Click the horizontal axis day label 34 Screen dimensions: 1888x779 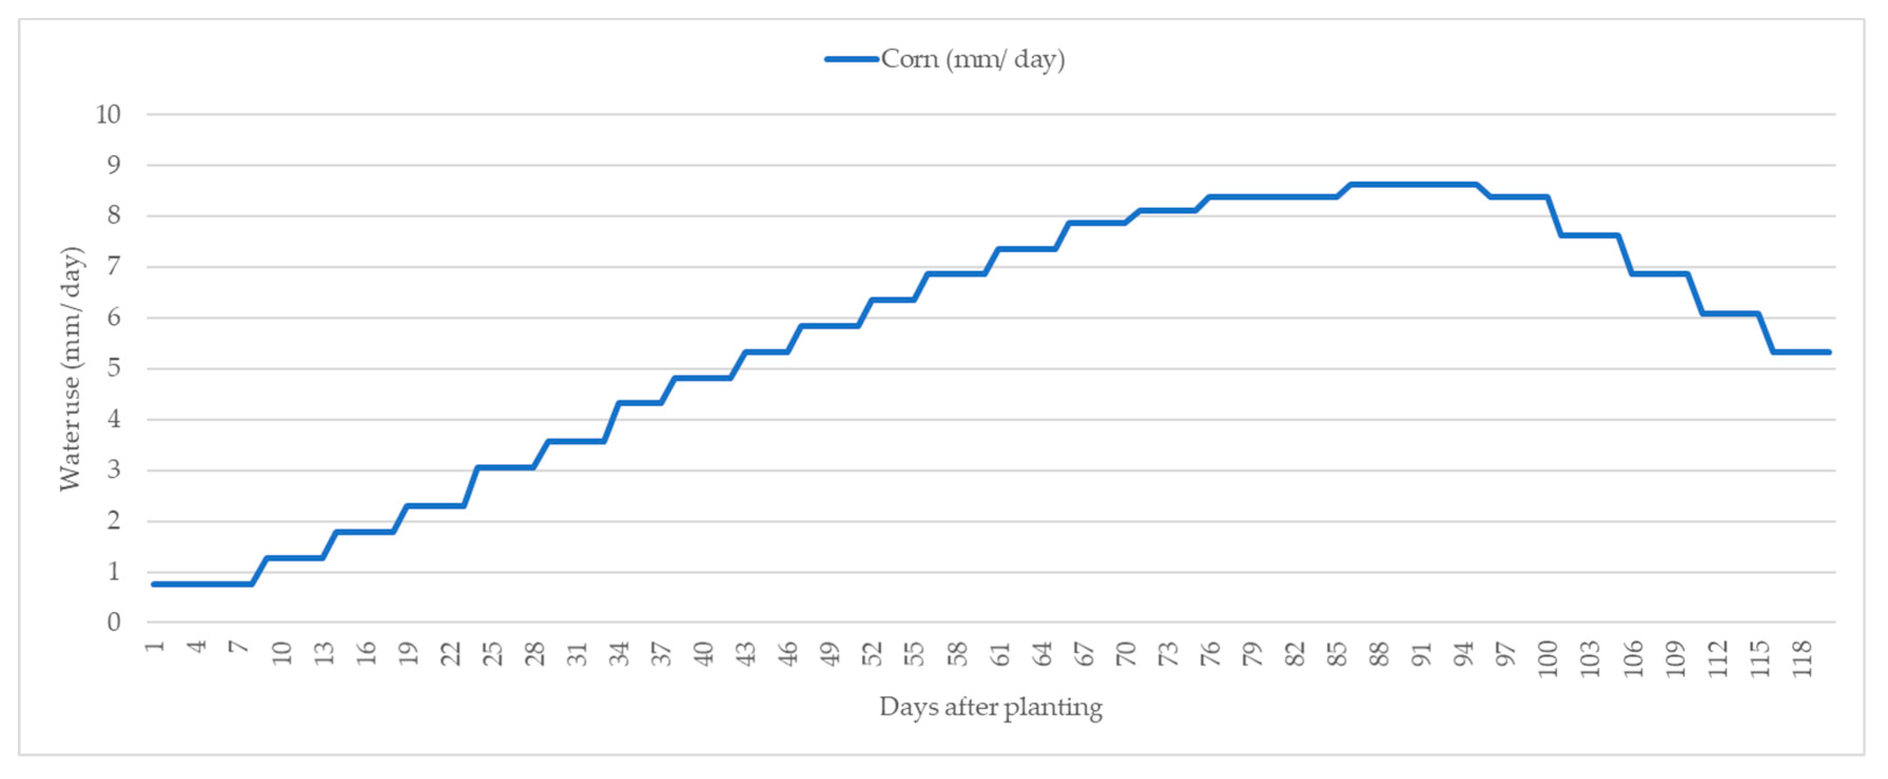(x=620, y=653)
